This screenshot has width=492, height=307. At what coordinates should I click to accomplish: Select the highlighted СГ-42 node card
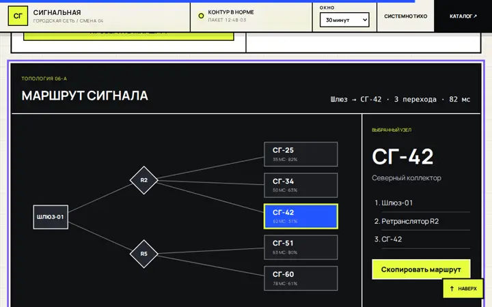(301, 216)
